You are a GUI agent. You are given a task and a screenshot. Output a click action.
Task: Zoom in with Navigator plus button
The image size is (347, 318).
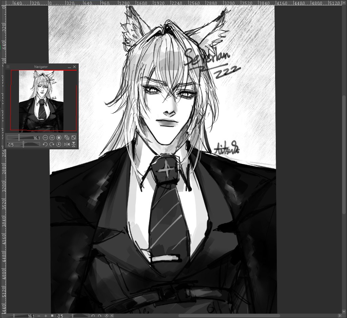52,138
